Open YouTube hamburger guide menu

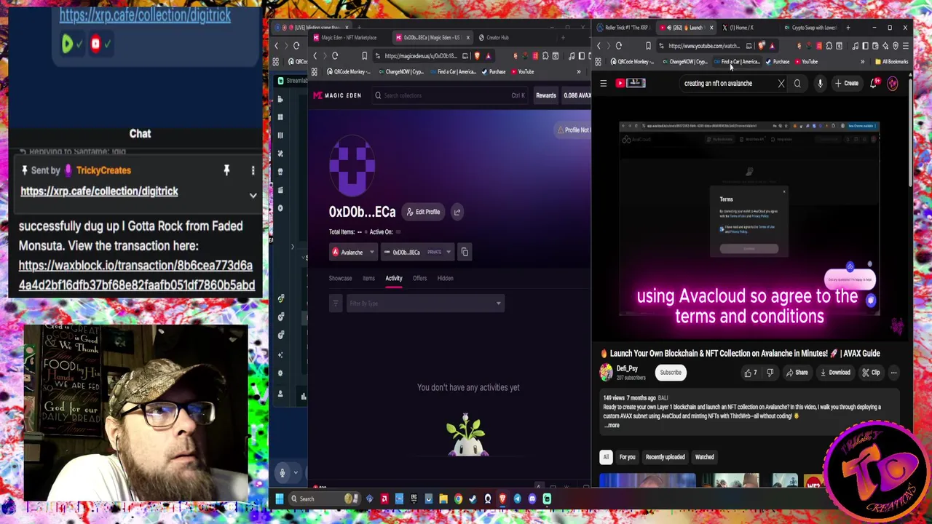(x=603, y=84)
